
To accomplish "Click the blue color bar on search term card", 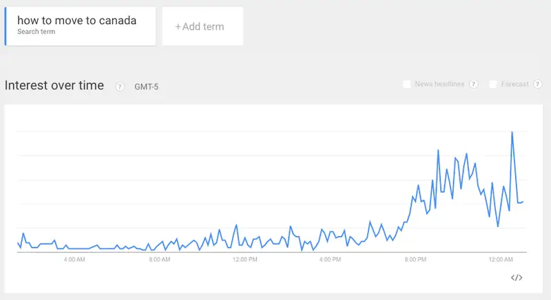I will pyautogui.click(x=6, y=26).
